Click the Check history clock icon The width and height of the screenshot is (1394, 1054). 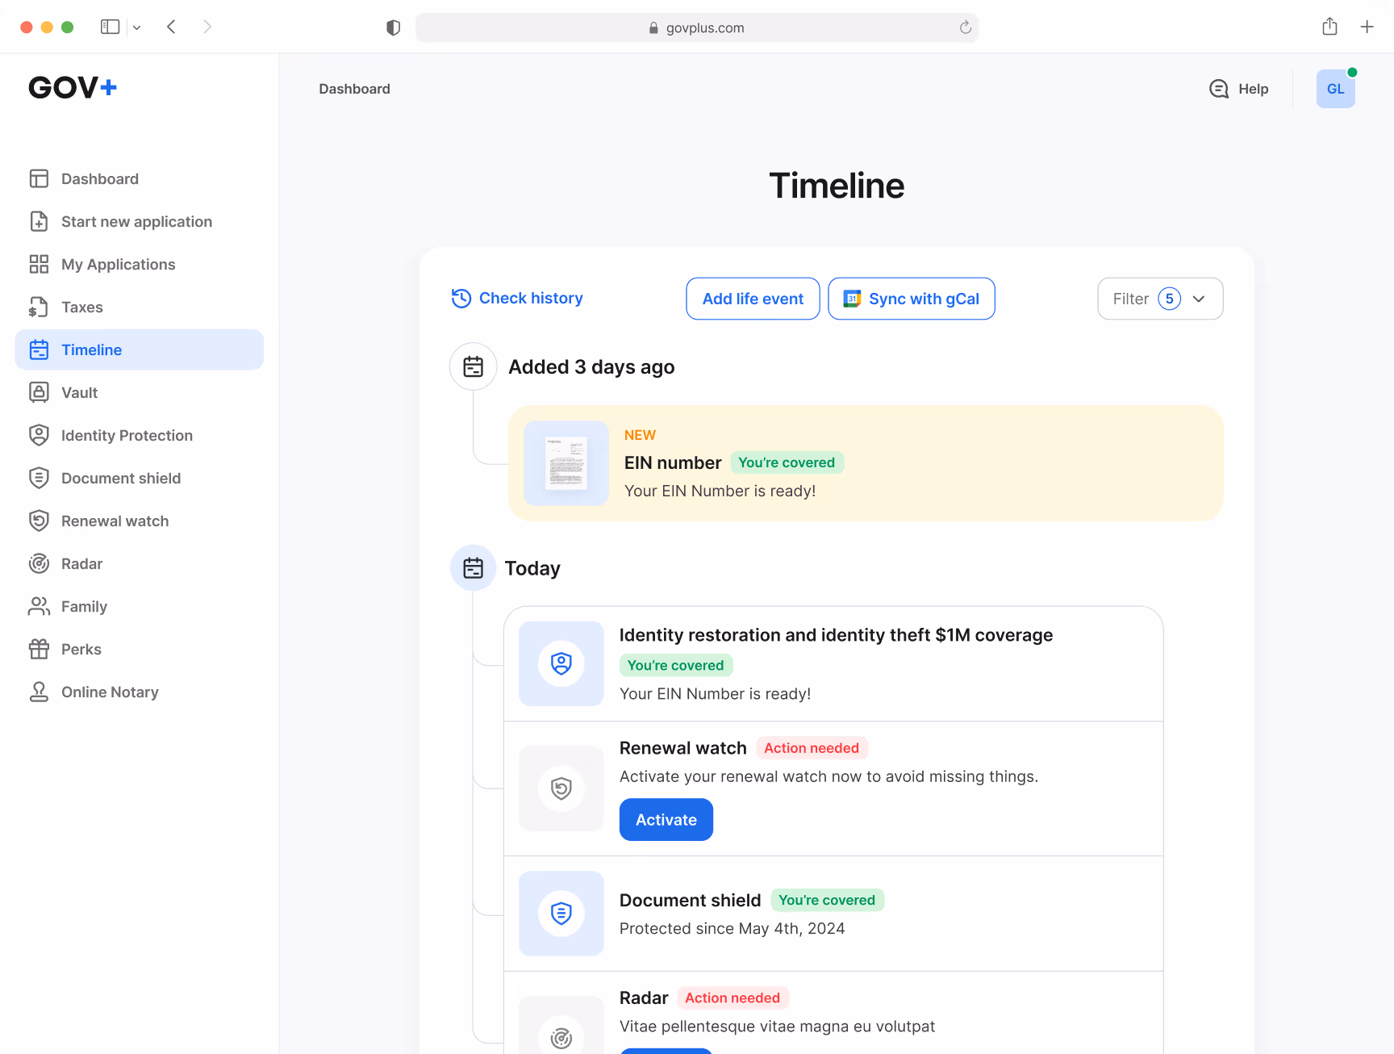(x=461, y=299)
